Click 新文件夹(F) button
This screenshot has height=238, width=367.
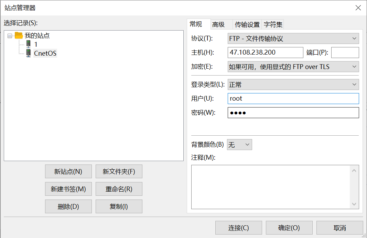(x=119, y=171)
